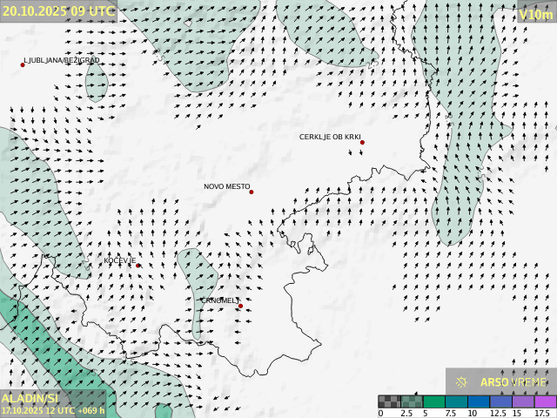Select the checkered 0 to 2.5 legend swatch
Screen dimensions: 557x418
pos(390,401)
